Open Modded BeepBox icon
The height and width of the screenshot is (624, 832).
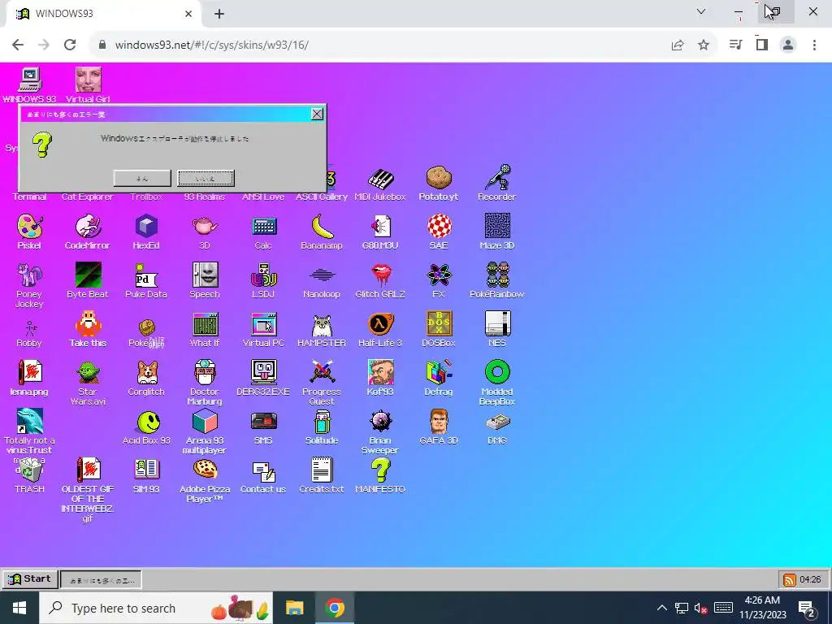tap(497, 373)
